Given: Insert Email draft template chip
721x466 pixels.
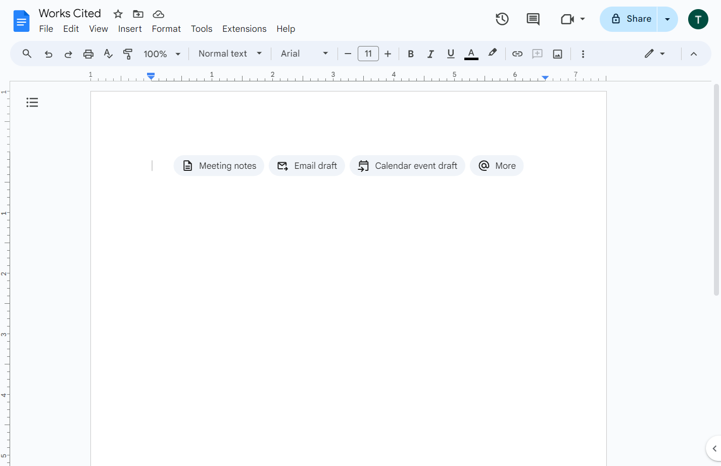Looking at the screenshot, I should (307, 166).
